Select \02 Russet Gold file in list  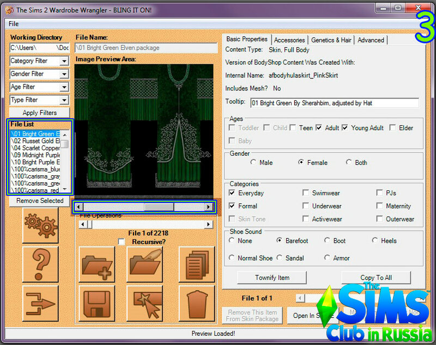click(x=35, y=141)
